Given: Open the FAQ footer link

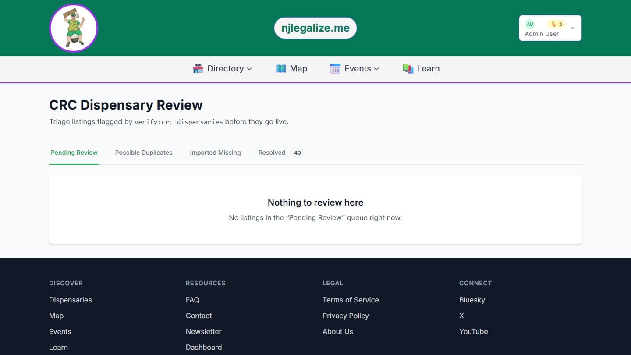Looking at the screenshot, I should [x=192, y=300].
